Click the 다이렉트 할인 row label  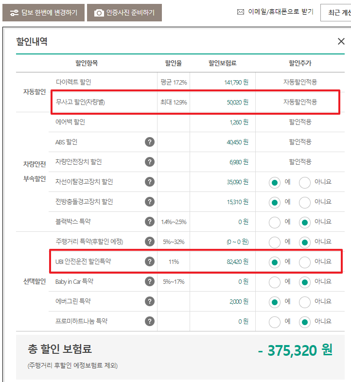(x=73, y=82)
